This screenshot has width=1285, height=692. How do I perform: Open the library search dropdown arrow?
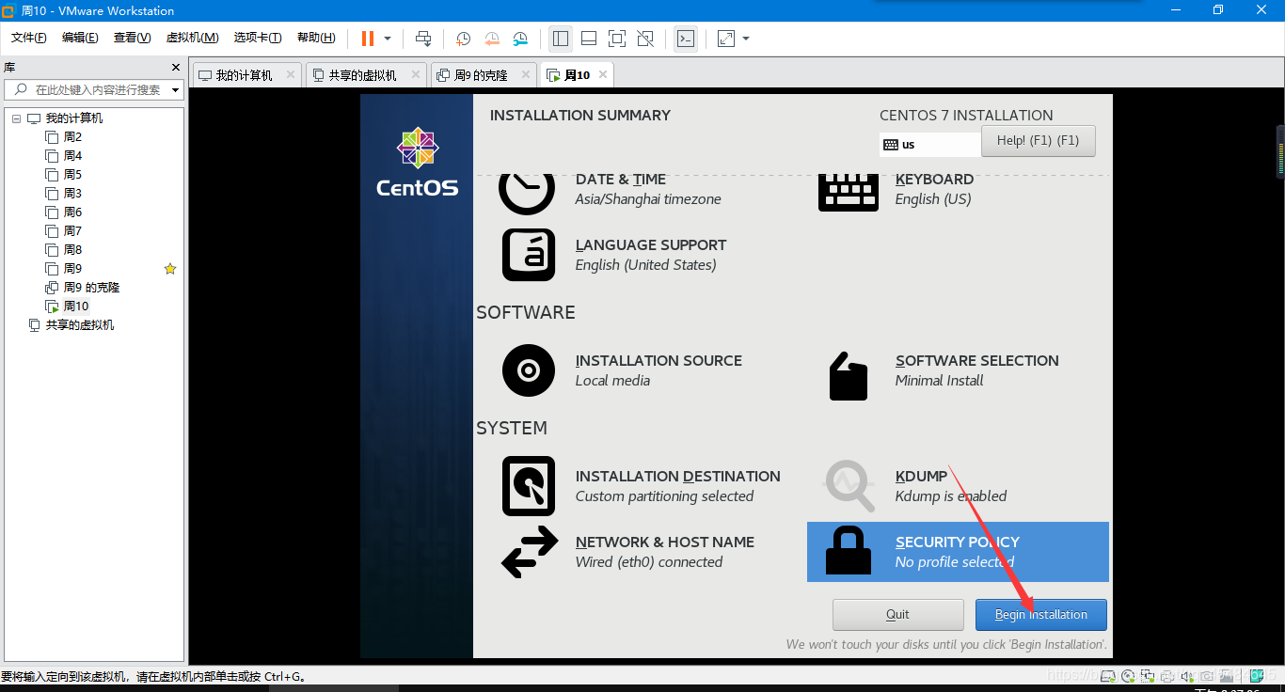[x=175, y=90]
